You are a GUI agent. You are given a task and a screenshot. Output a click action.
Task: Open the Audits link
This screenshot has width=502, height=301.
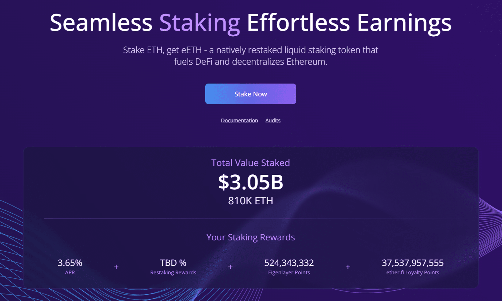(x=273, y=121)
